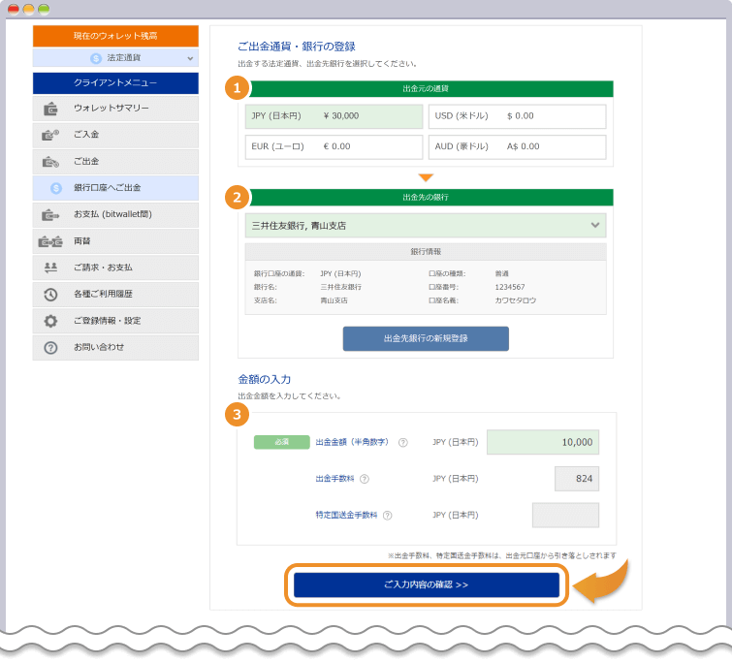This screenshot has width=732, height=662.
Task: Click the people icon beside ご請求・お支払
Action: (50, 268)
